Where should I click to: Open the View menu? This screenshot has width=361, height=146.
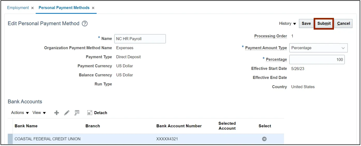tap(39, 113)
